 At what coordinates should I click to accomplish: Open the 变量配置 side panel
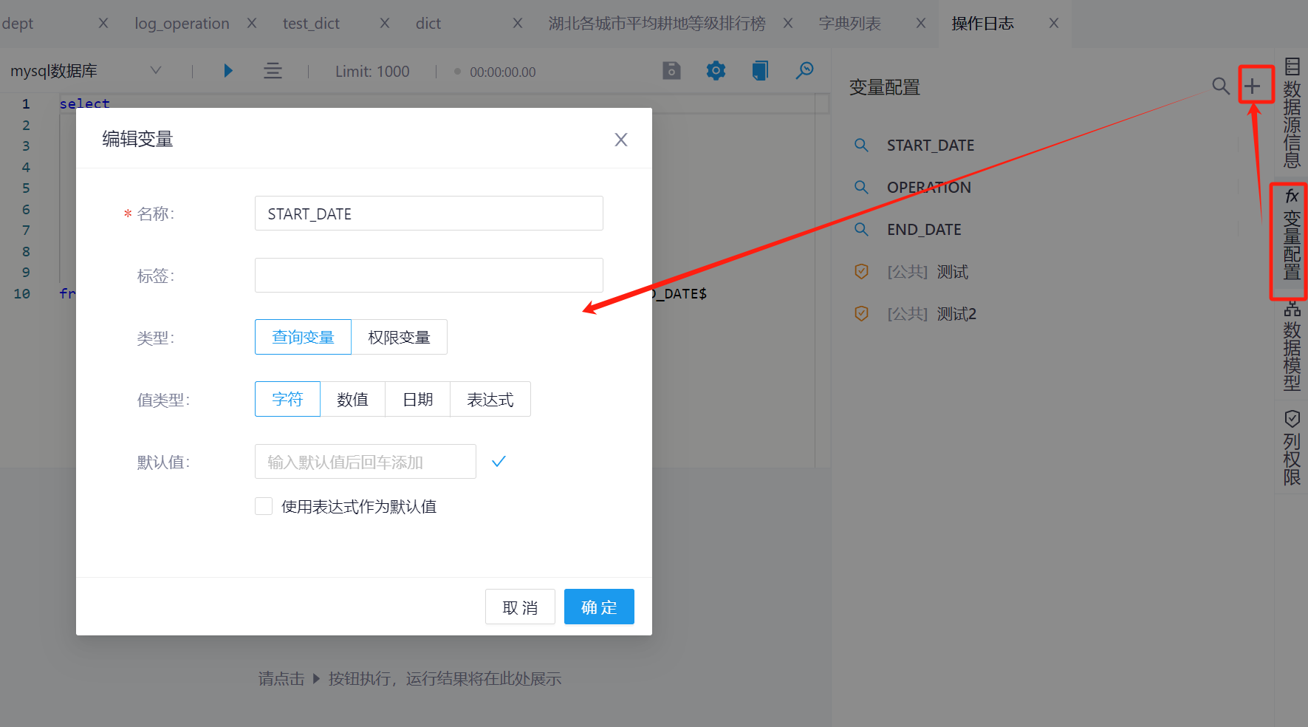coord(1292,234)
